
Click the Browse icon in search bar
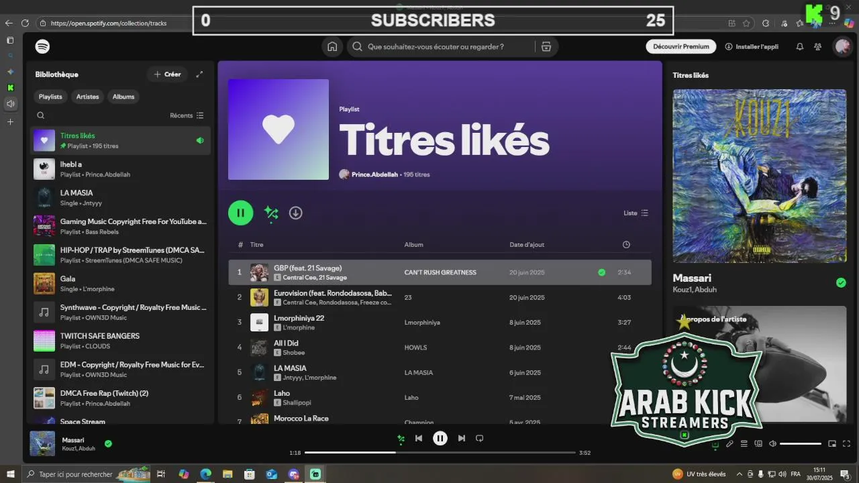pos(546,47)
